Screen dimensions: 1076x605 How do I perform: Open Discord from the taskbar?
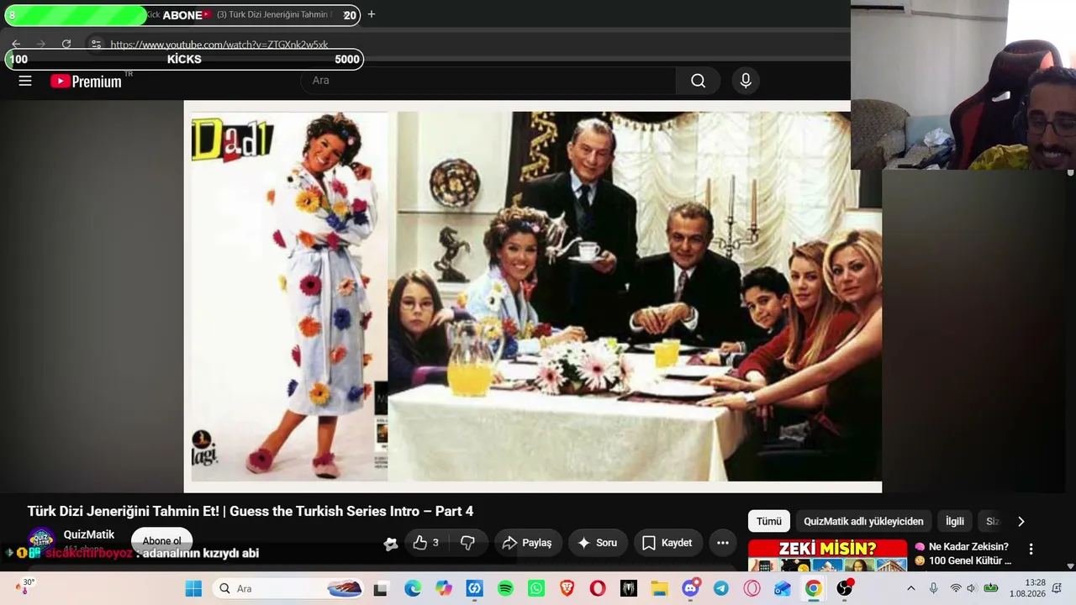click(x=691, y=588)
